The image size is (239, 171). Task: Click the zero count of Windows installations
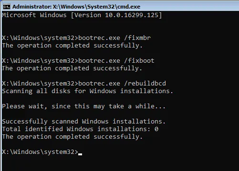click(x=156, y=129)
